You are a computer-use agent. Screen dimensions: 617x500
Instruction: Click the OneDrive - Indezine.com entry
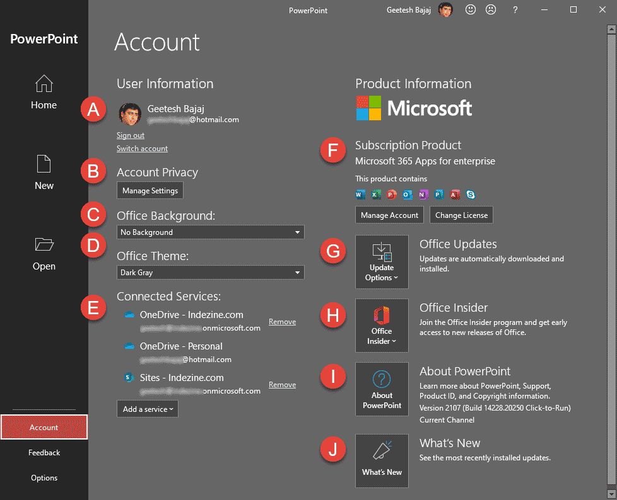tap(191, 315)
